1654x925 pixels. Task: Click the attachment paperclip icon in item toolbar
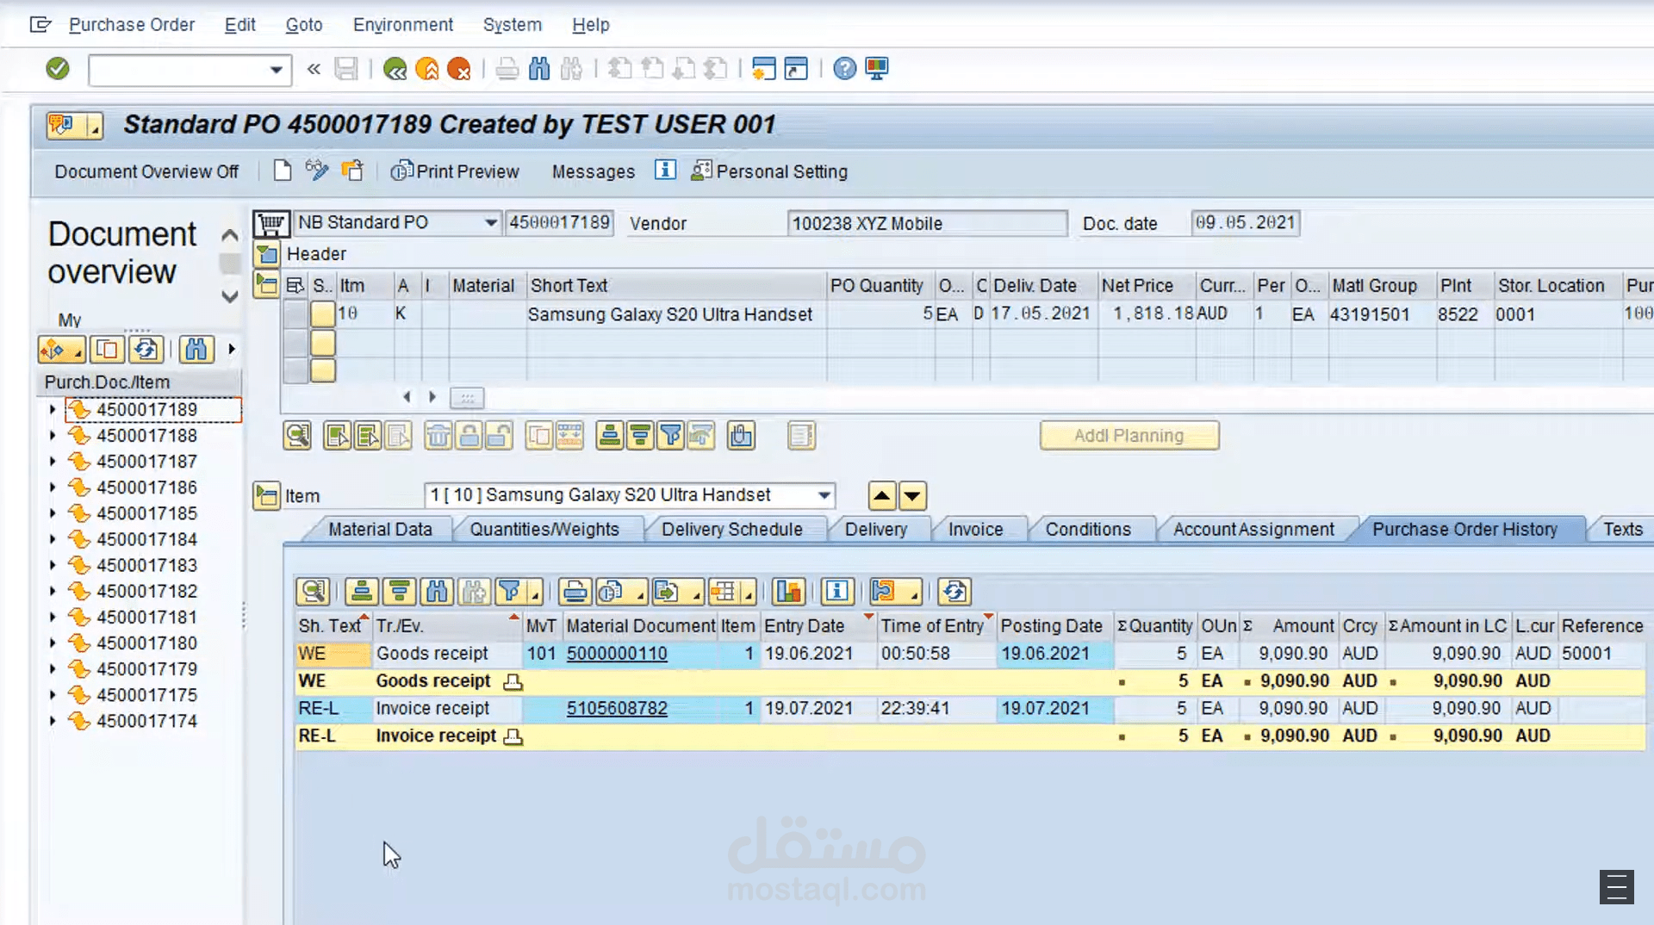741,436
